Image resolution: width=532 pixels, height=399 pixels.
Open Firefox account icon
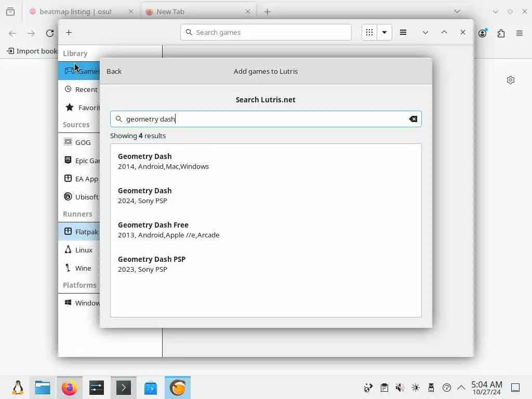(483, 33)
